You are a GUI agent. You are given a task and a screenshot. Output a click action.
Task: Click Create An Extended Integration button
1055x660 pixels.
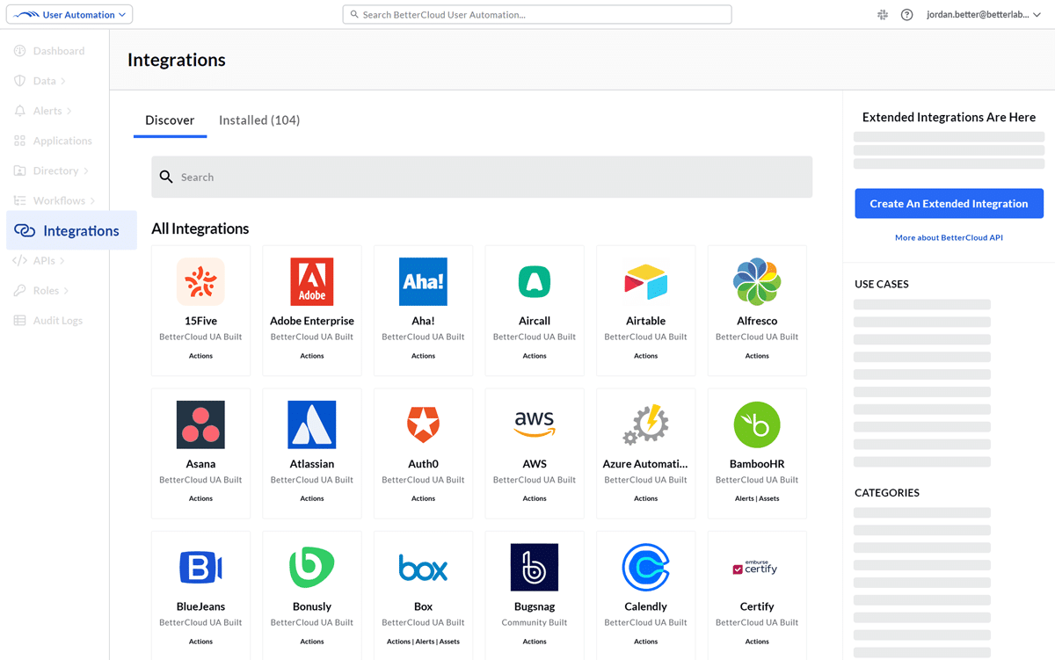tap(949, 204)
